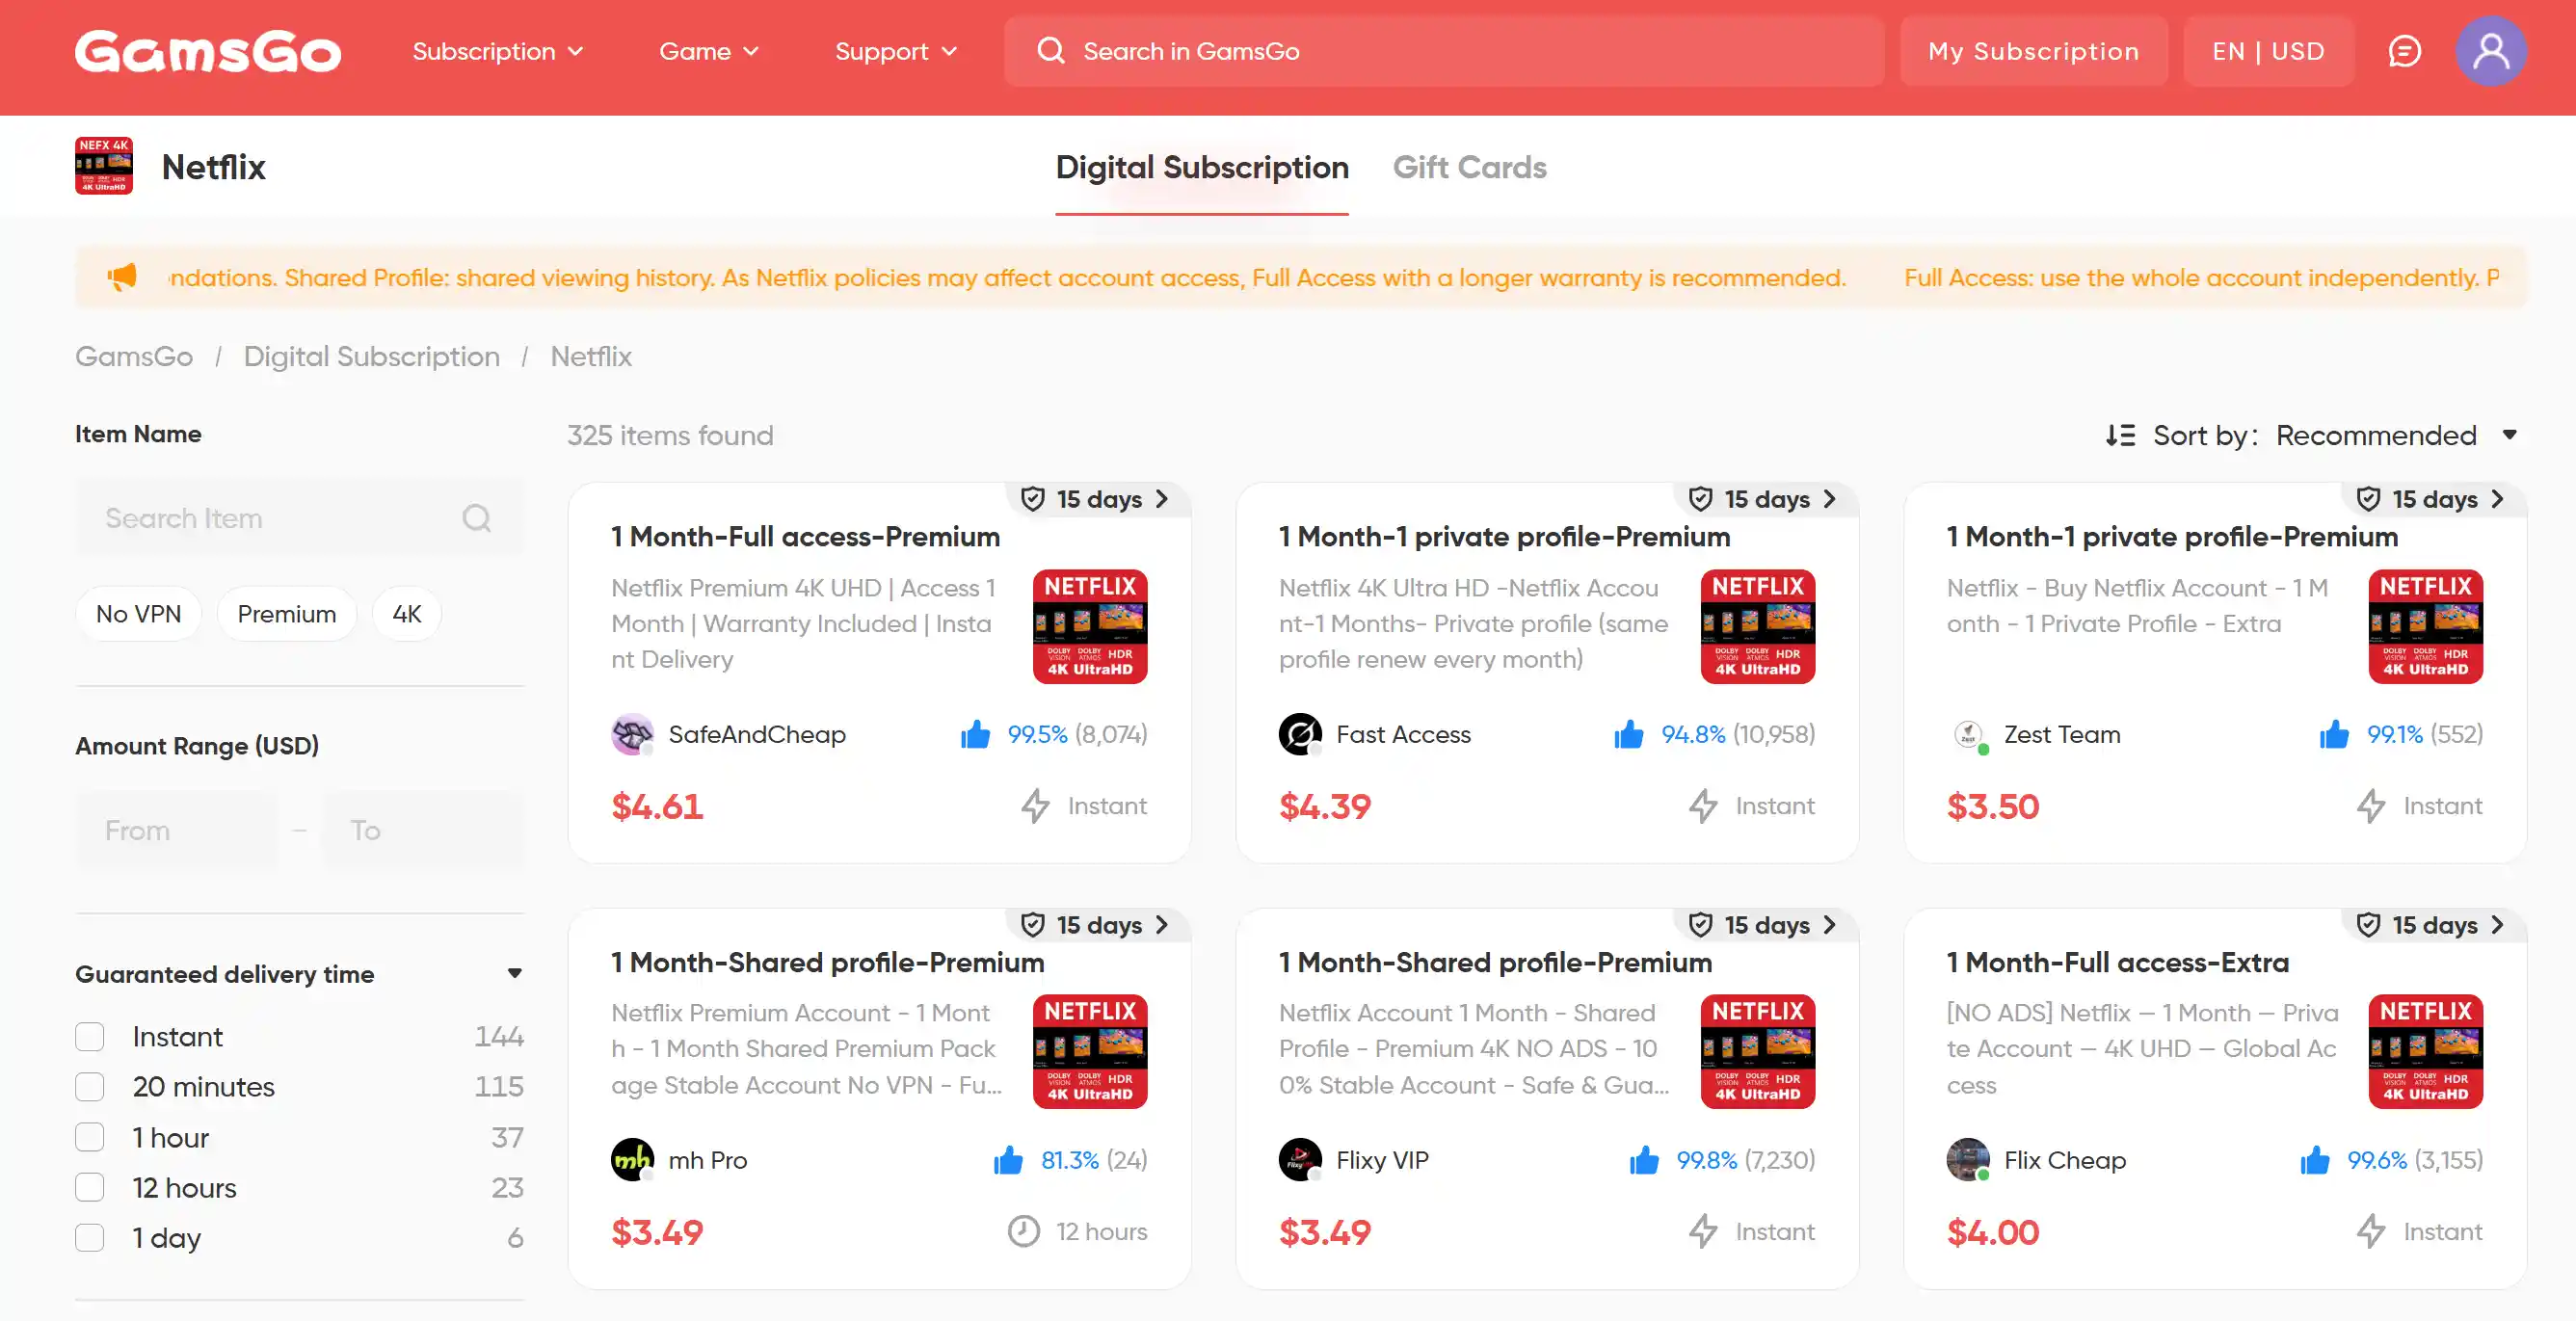Image resolution: width=2576 pixels, height=1321 pixels.
Task: Go to Digital Subscription breadcrumb link
Action: pos(371,356)
